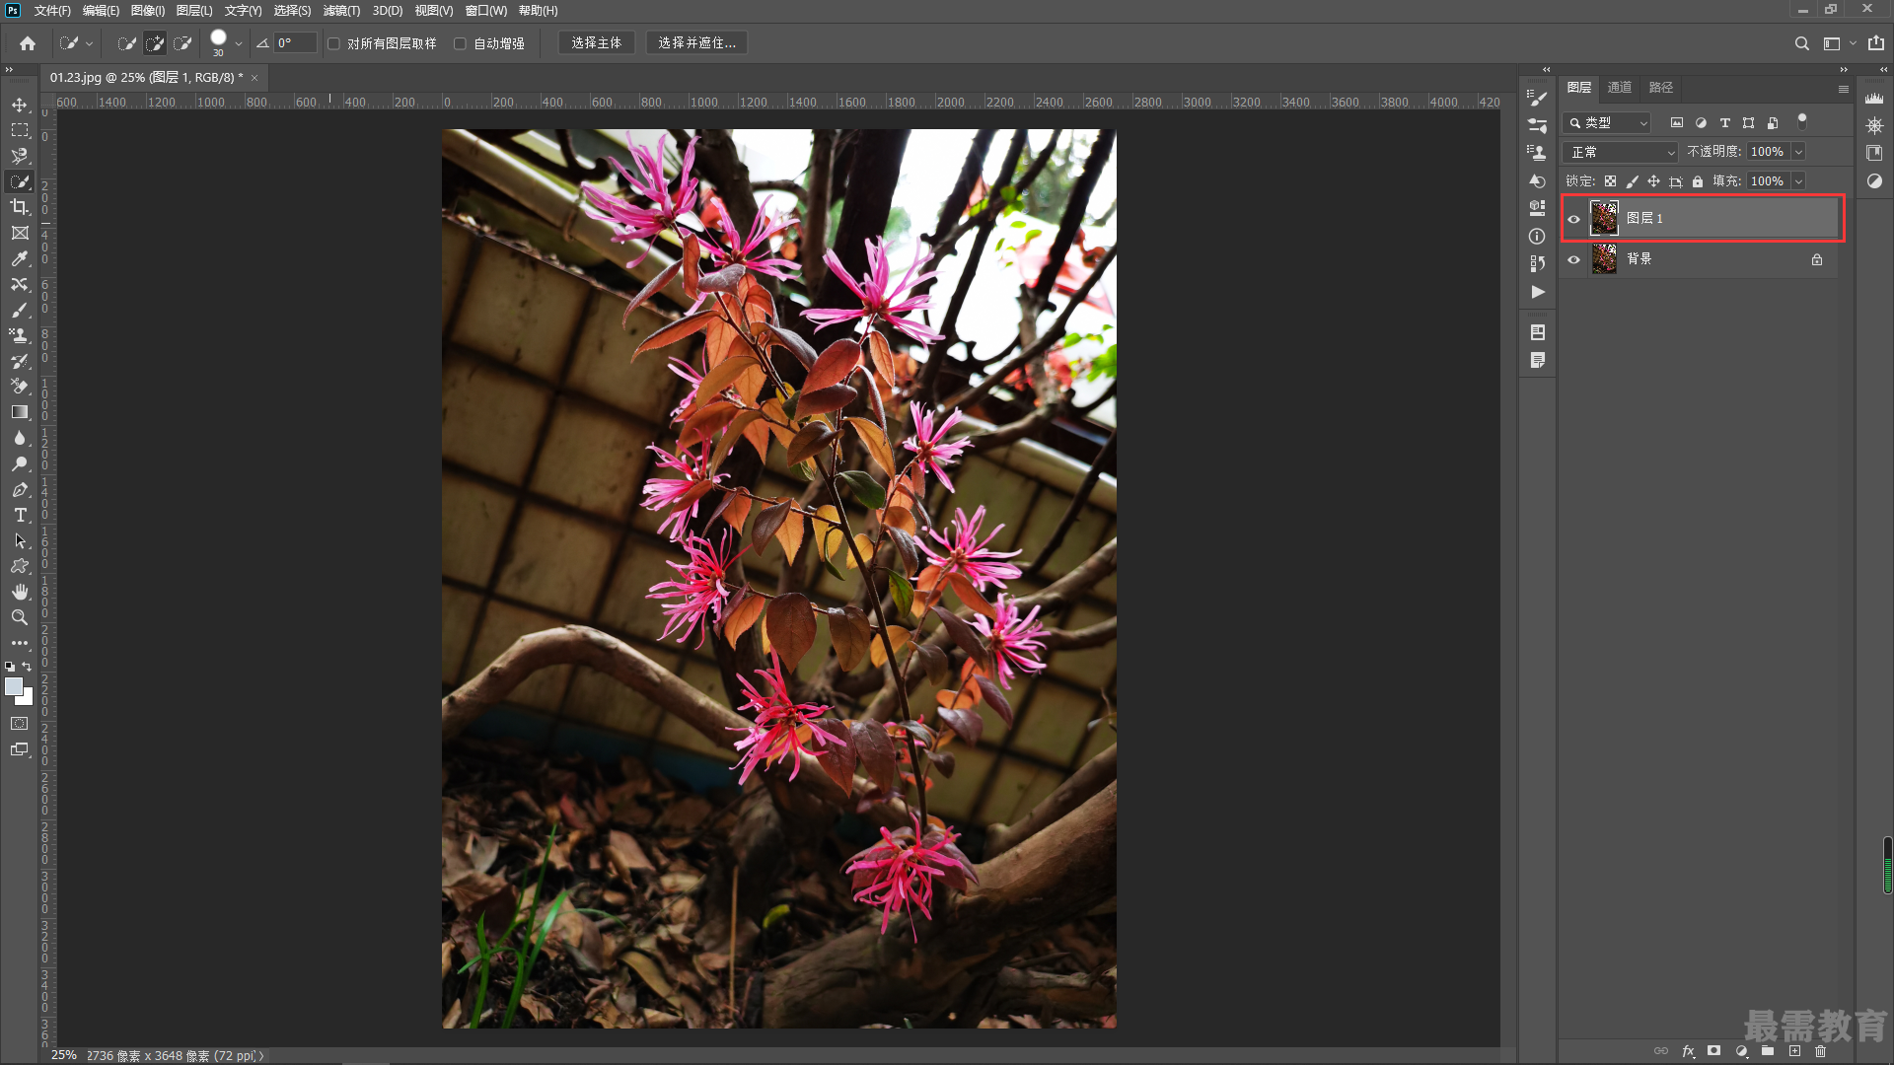1894x1065 pixels.
Task: Select the Eraser tool
Action: click(20, 387)
